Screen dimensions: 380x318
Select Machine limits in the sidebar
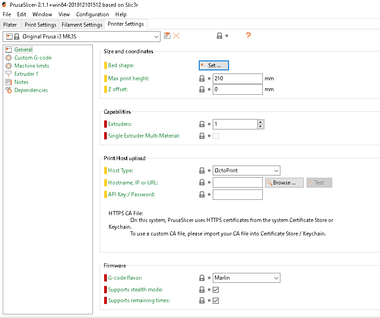(x=32, y=66)
